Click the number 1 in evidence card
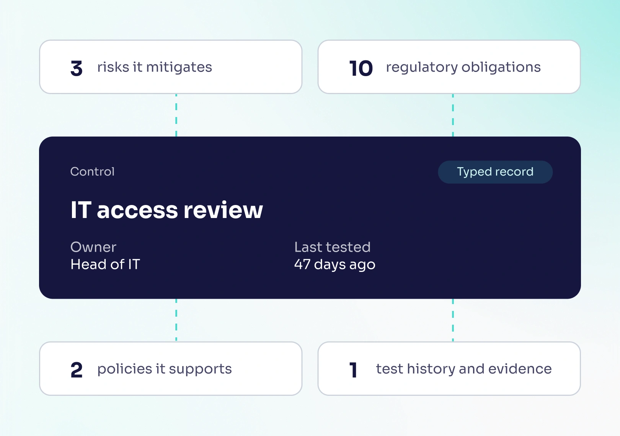 pos(353,370)
